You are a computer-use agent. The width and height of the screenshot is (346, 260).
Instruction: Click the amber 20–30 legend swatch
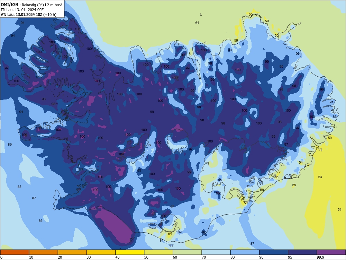pos(72,252)
